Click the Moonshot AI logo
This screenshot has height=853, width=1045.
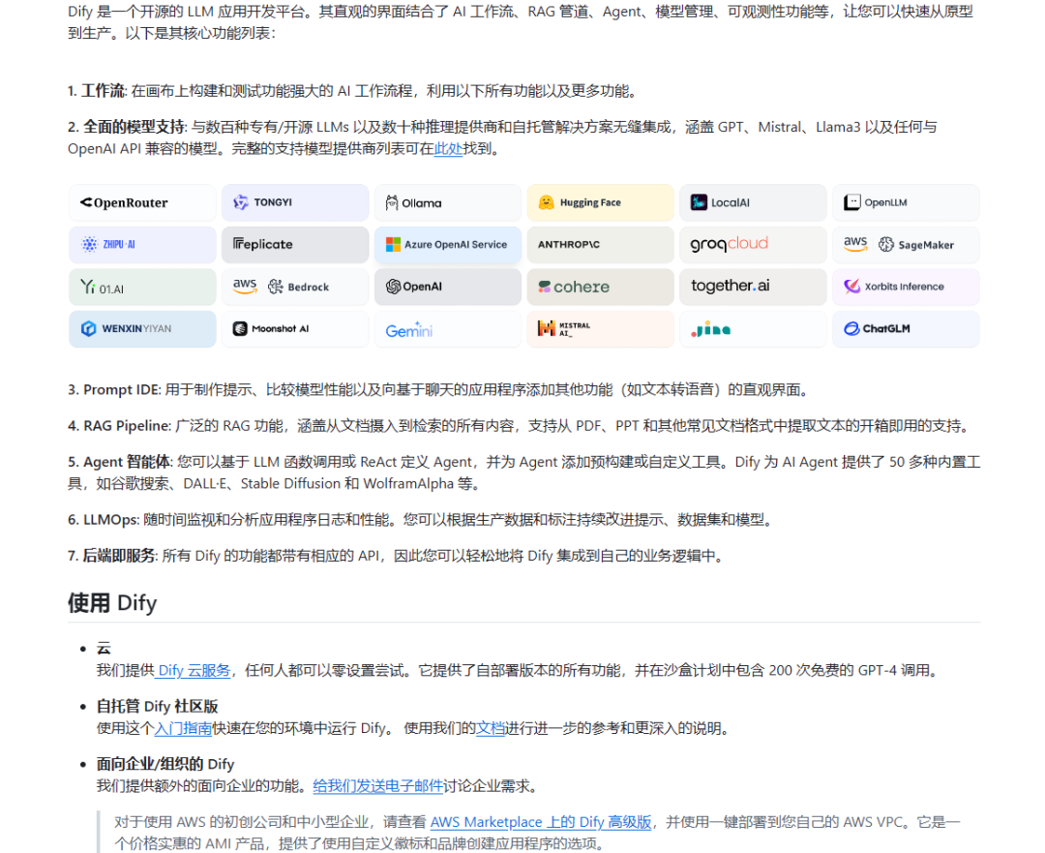(294, 329)
